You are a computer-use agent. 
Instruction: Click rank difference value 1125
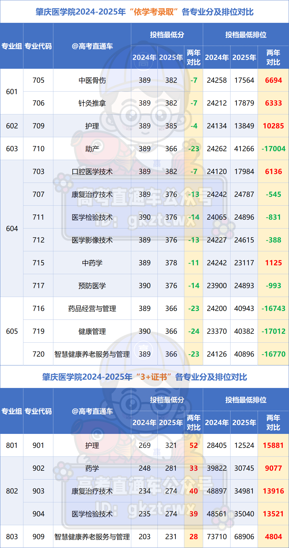pos(273,263)
